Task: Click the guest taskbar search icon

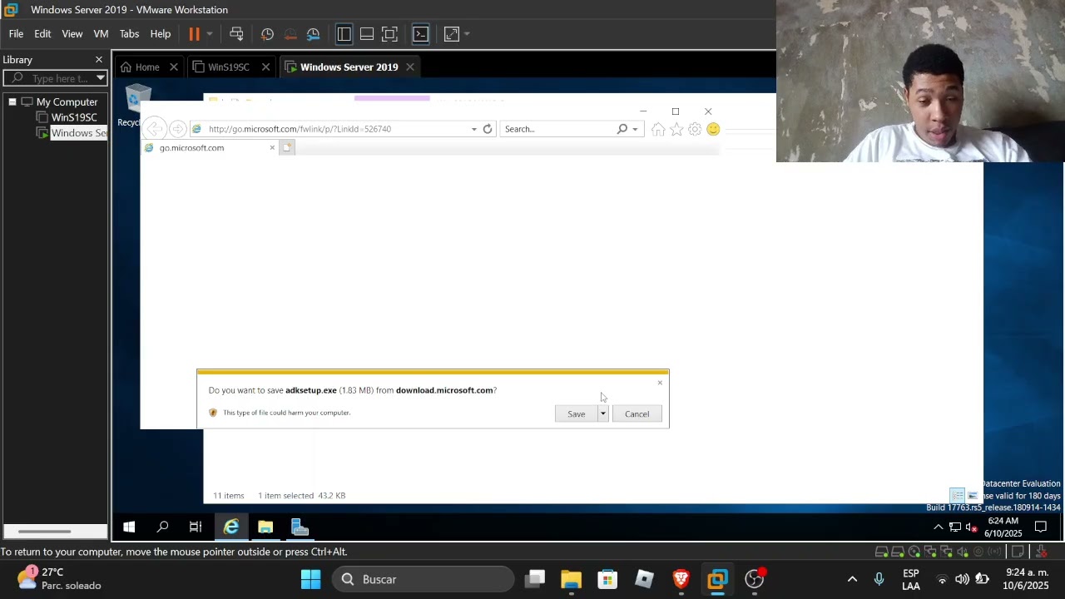Action: coord(163,527)
